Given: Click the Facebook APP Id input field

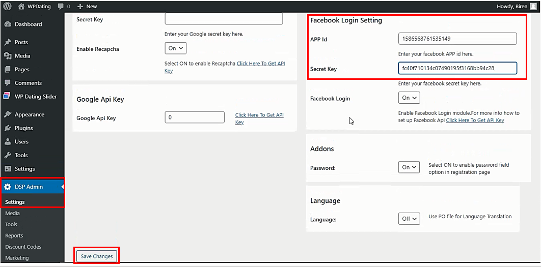Looking at the screenshot, I should [x=457, y=39].
